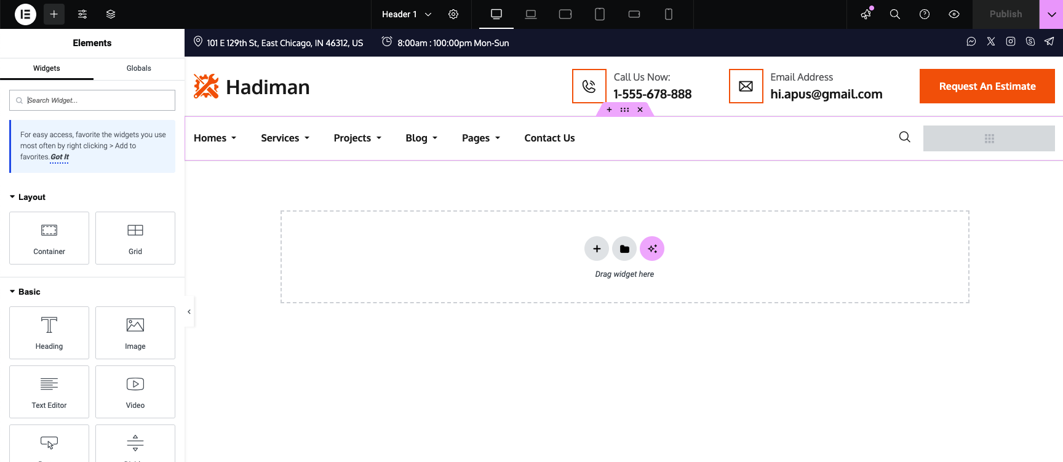This screenshot has height=462, width=1063.
Task: Open the Elementor logo menu
Action: (x=25, y=14)
